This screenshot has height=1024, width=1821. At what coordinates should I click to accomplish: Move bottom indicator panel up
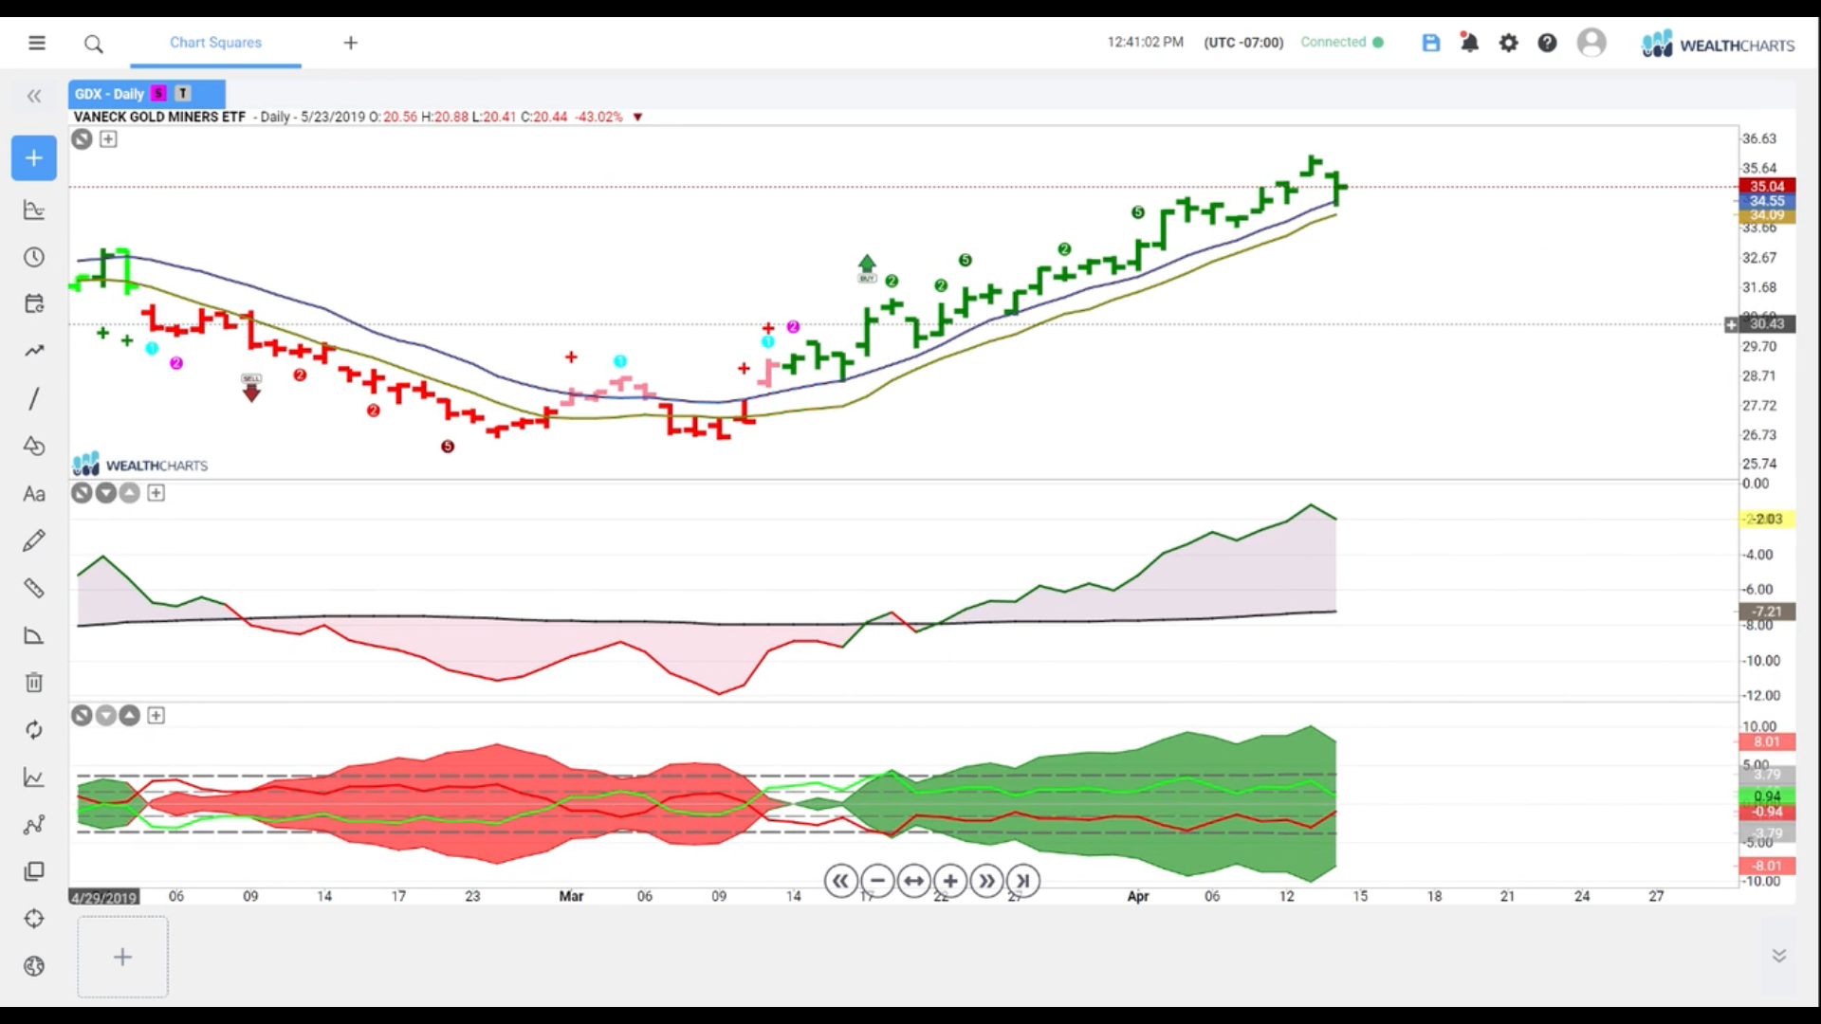[x=130, y=716]
